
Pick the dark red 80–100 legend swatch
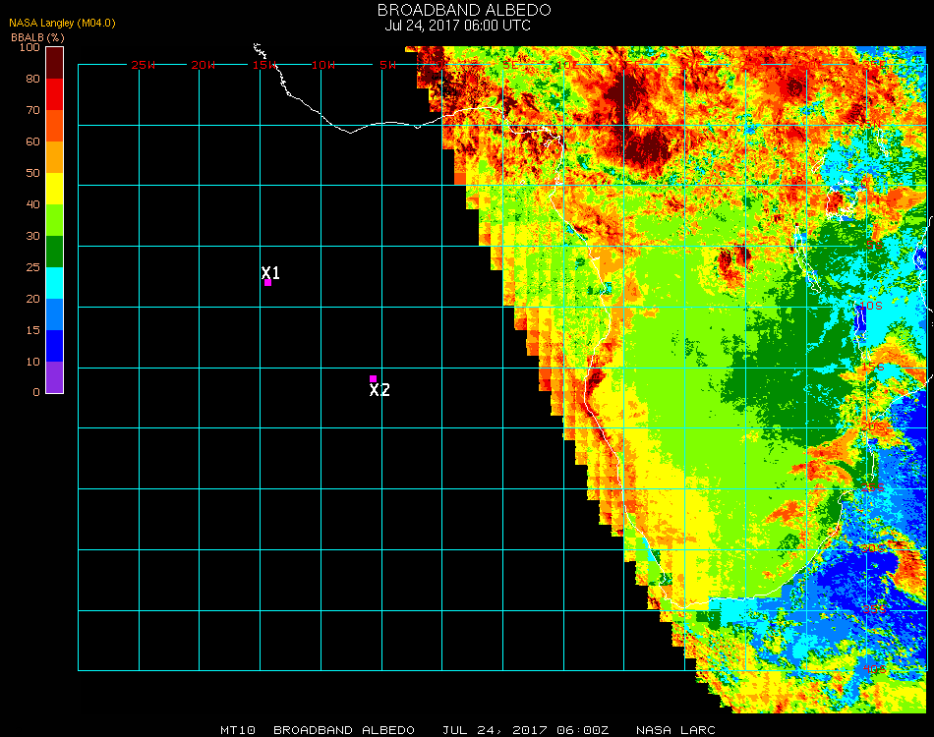54,62
